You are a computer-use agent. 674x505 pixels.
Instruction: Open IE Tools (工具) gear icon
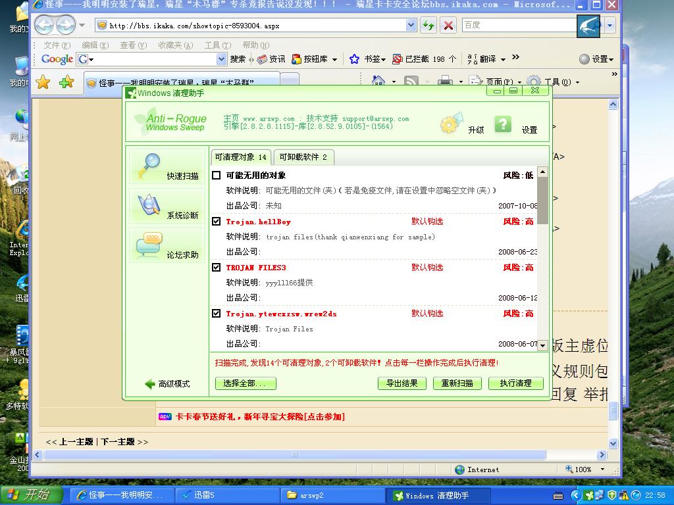coord(533,81)
